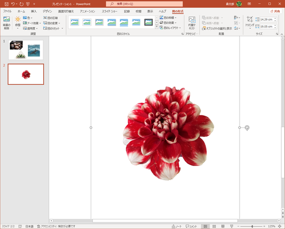Image resolution: width=285 pixels, height=229 pixels.
Task: Click the width field showing 19.05 cm
Action: tap(267, 26)
